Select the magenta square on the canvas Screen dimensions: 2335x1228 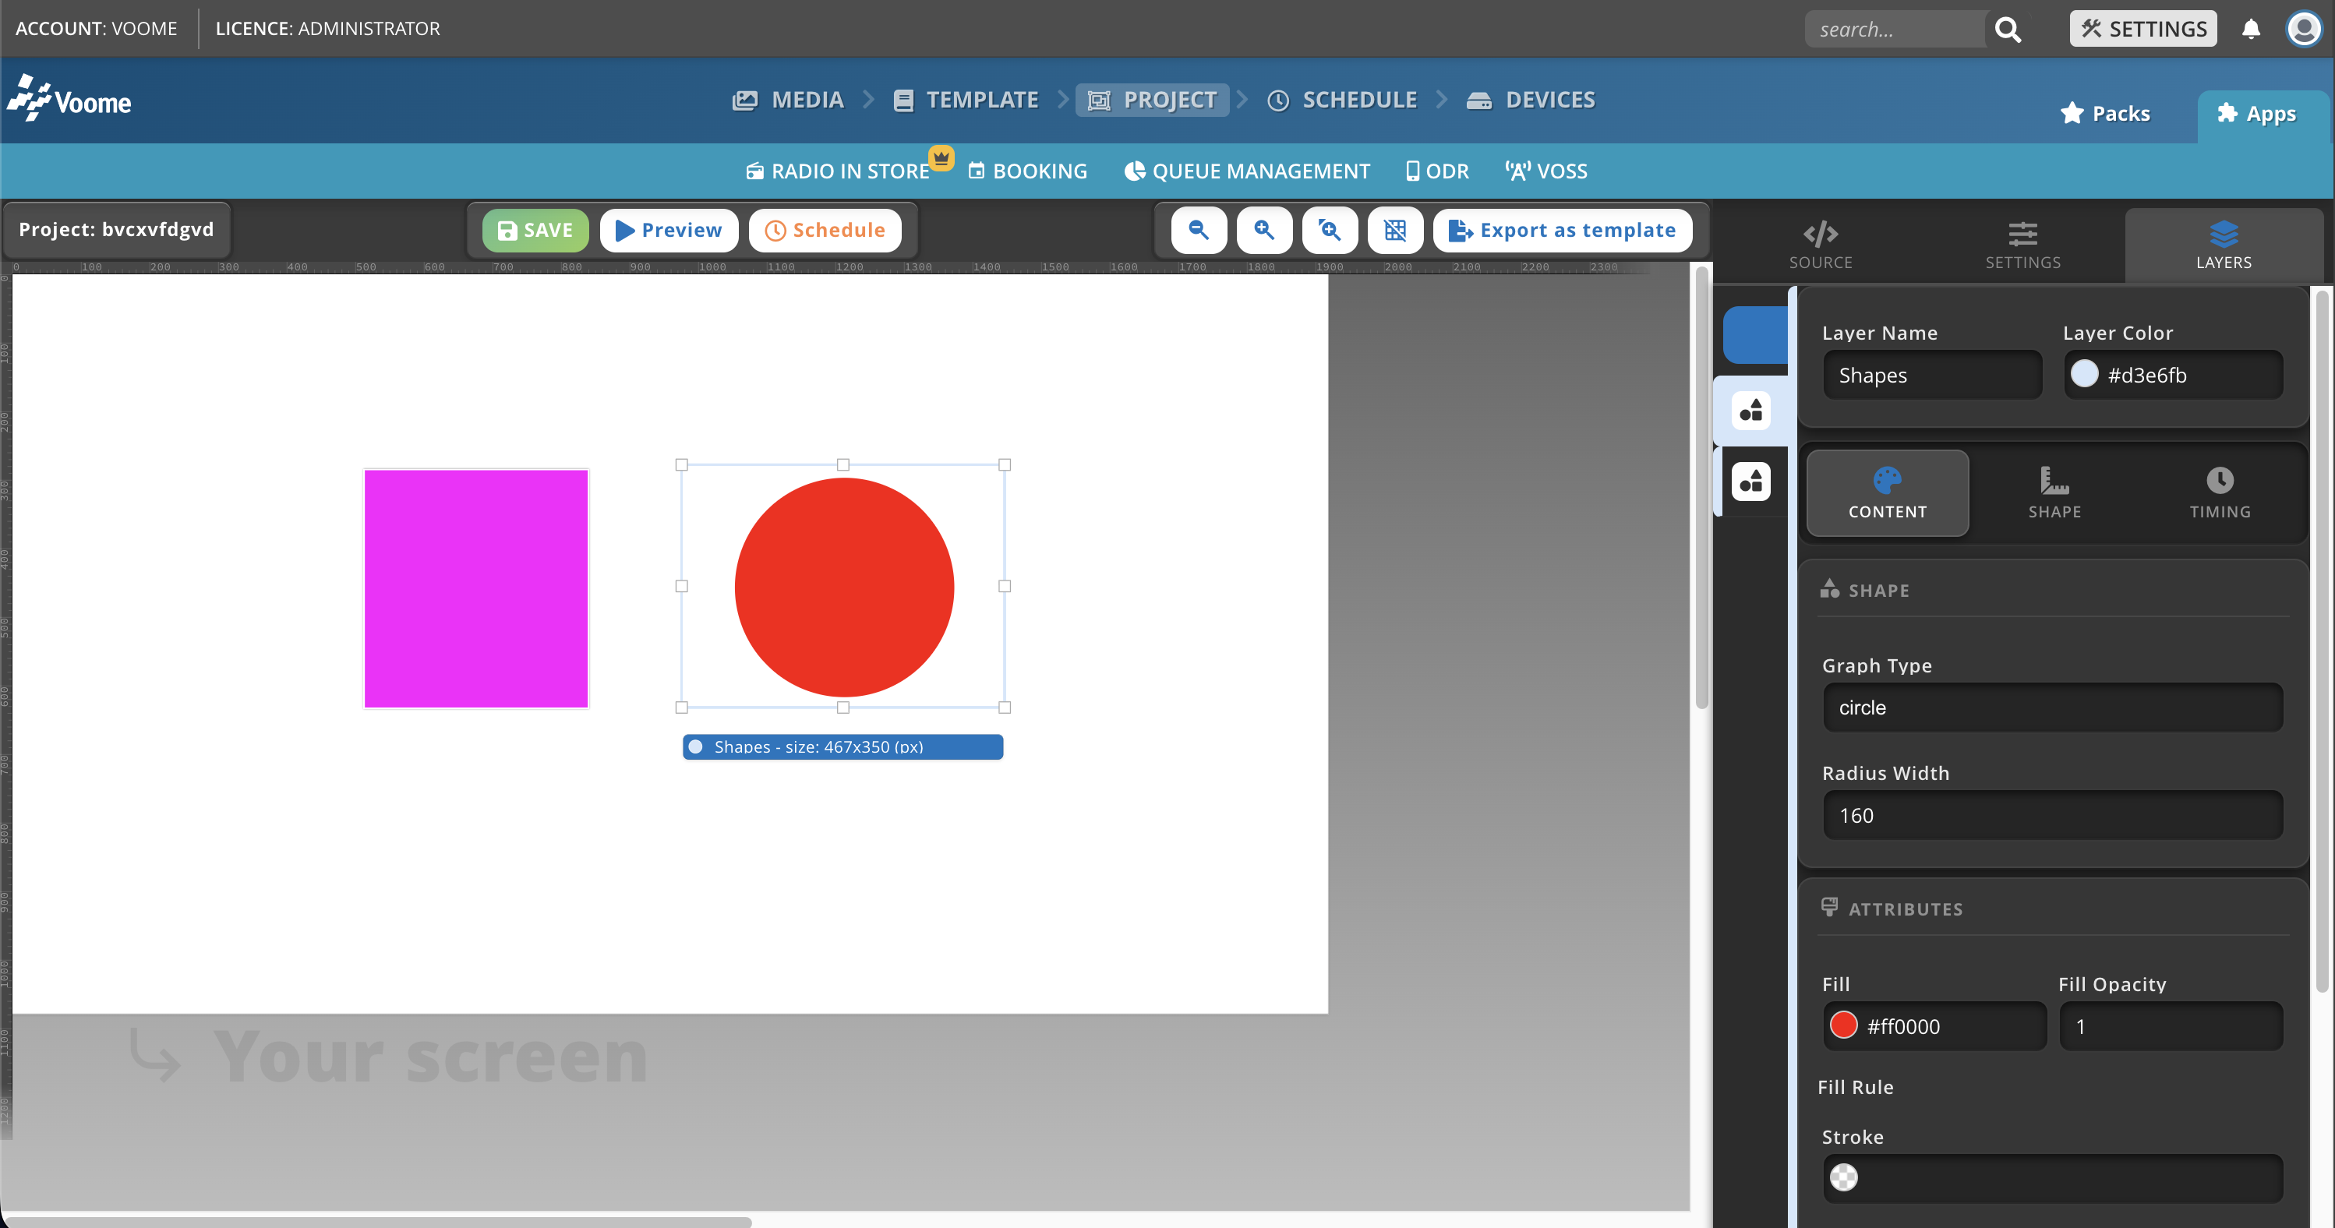point(476,588)
